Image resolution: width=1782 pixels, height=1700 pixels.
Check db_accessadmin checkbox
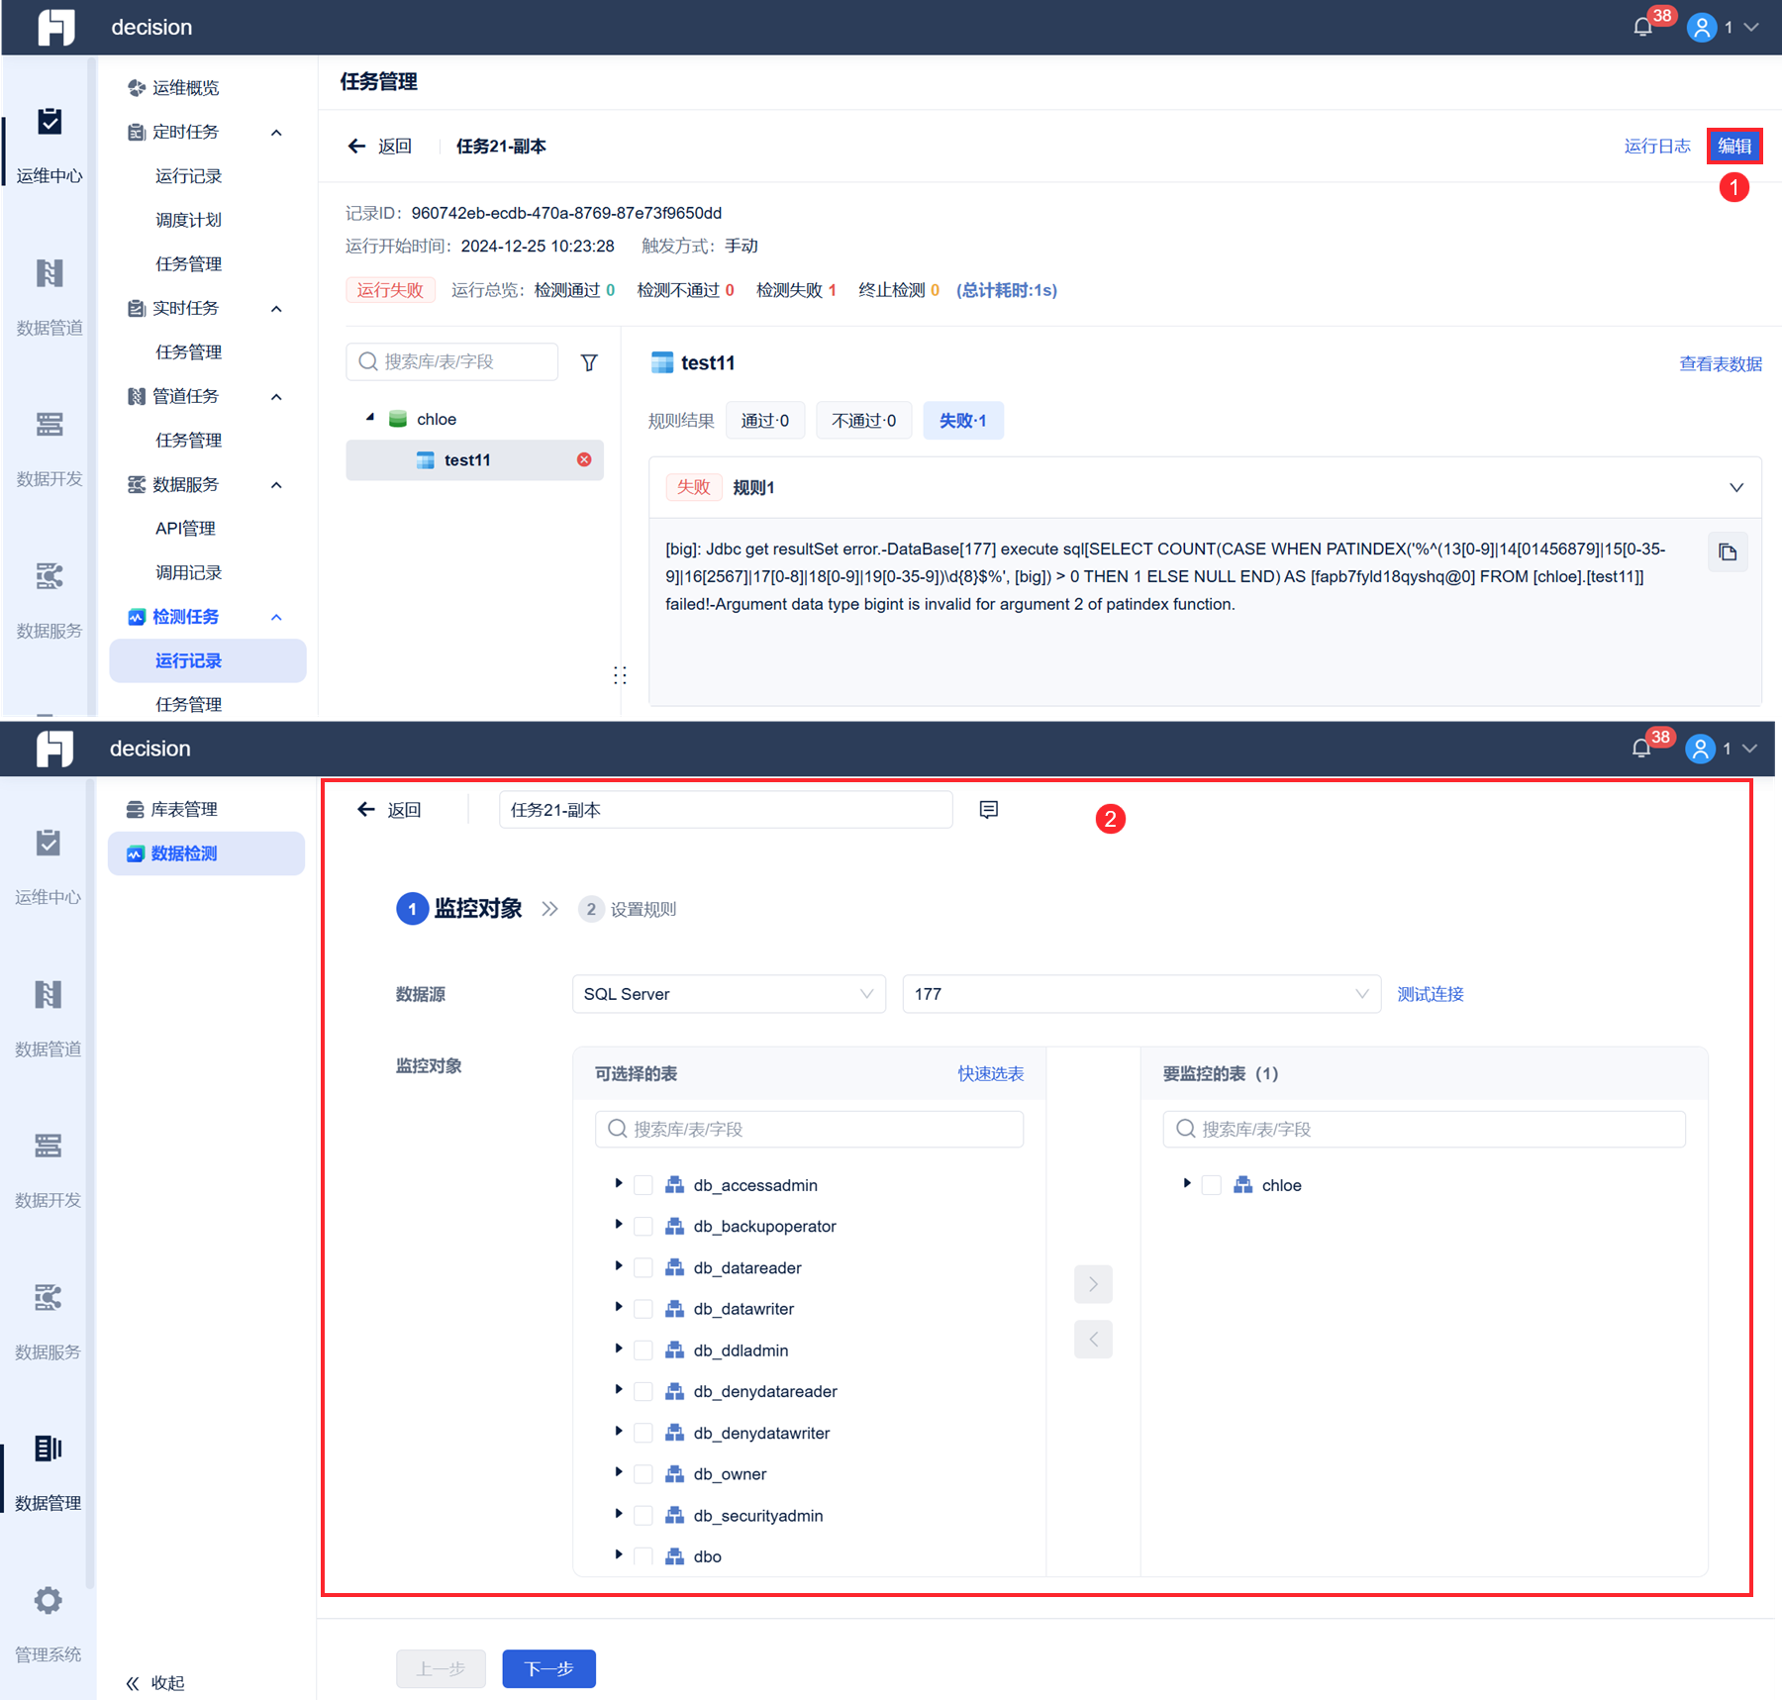[x=643, y=1185]
